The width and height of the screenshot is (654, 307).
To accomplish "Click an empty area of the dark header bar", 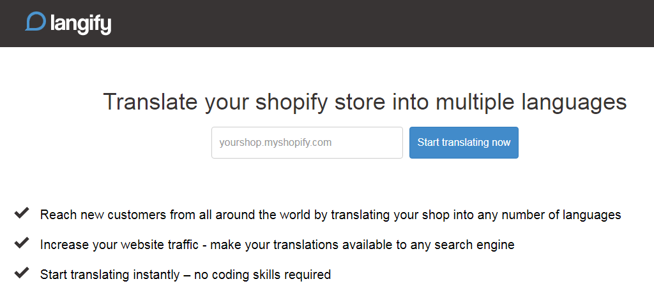I will click(x=383, y=24).
